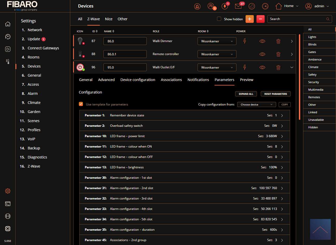
Task: Click the update download icon in header
Action: point(225,6)
